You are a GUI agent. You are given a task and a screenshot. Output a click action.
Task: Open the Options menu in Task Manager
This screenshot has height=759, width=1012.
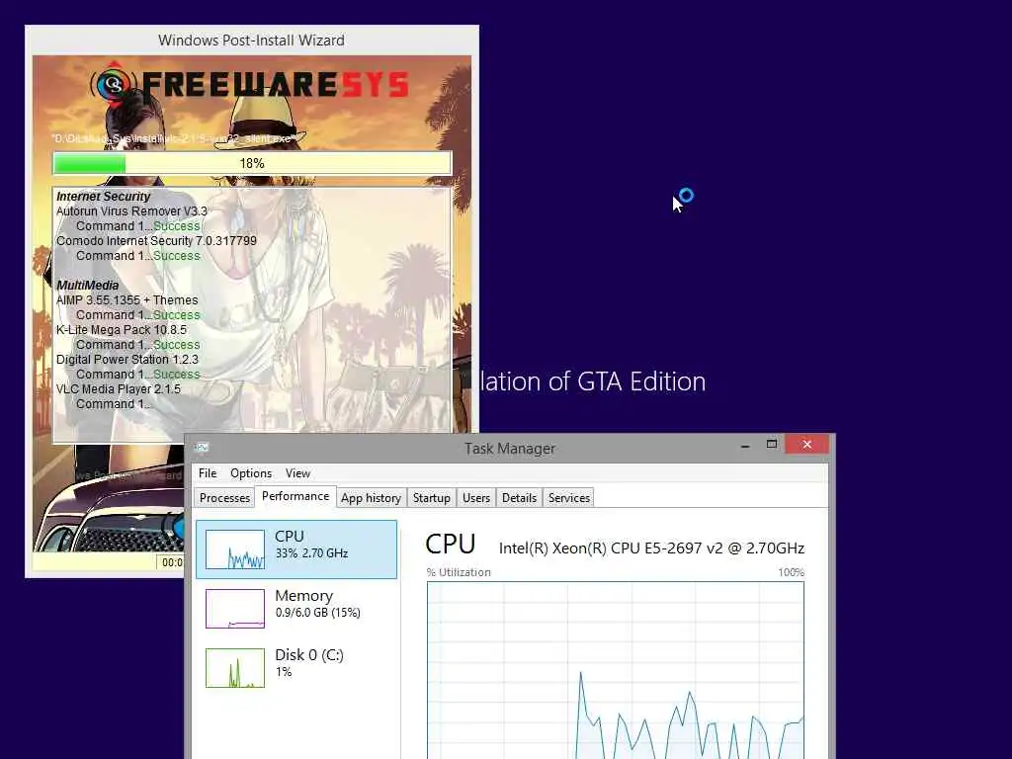pos(251,473)
